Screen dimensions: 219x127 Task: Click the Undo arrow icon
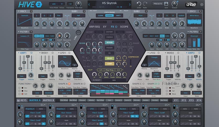click(x=139, y=4)
